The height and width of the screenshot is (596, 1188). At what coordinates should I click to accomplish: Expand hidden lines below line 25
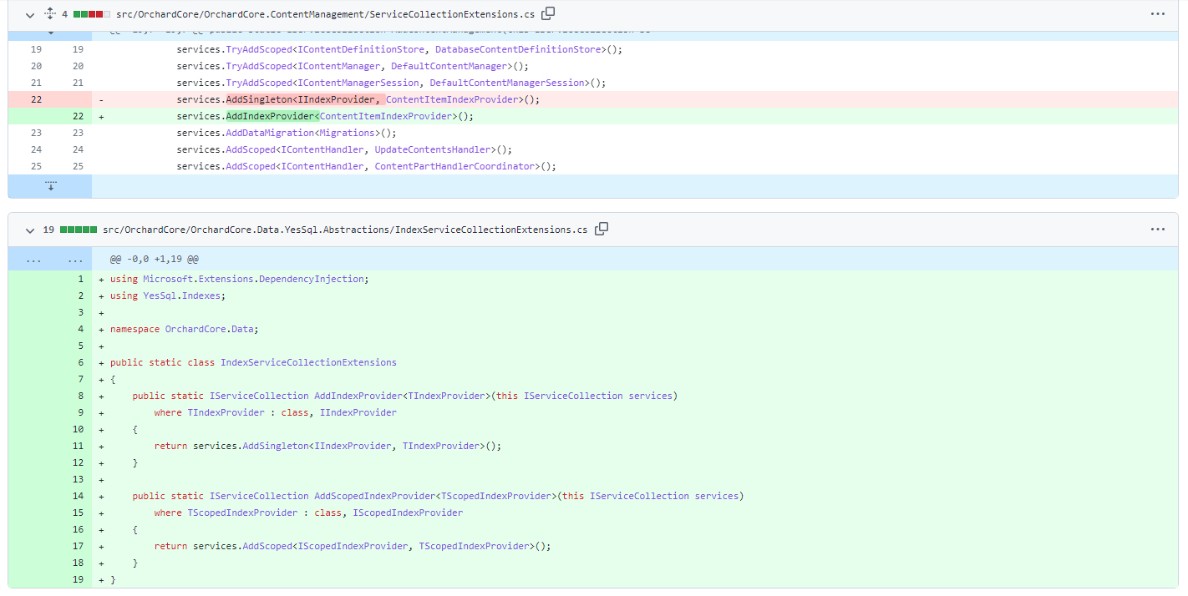coord(50,186)
